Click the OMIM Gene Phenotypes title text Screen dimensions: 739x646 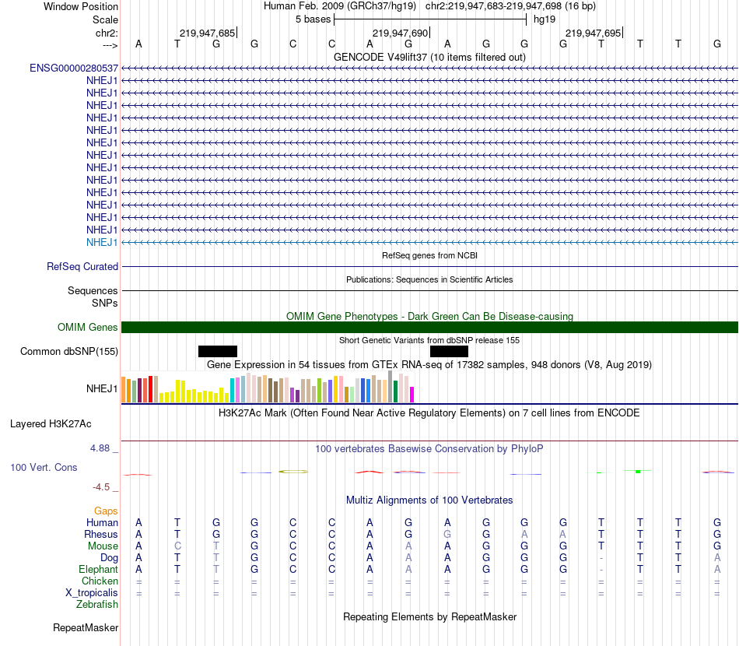click(x=429, y=317)
